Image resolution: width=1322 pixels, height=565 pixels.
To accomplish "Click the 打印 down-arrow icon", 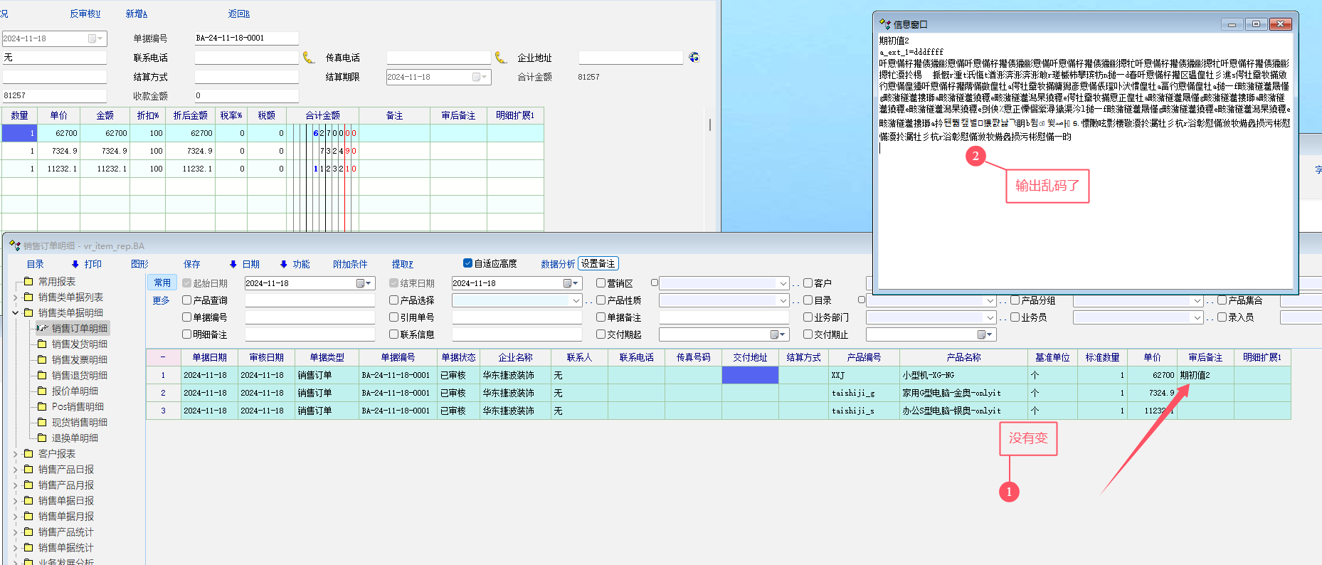I will (75, 265).
